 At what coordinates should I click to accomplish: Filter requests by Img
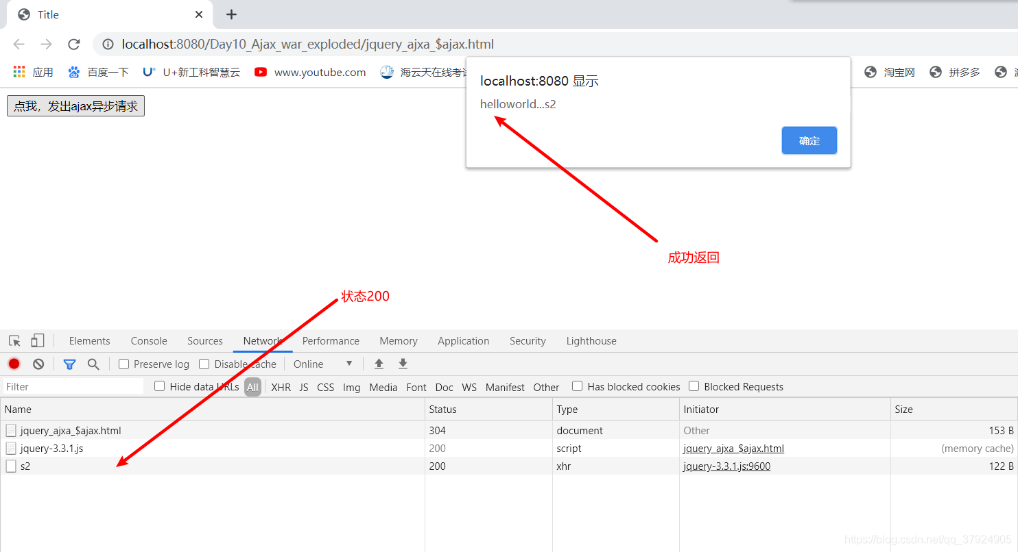pos(352,387)
